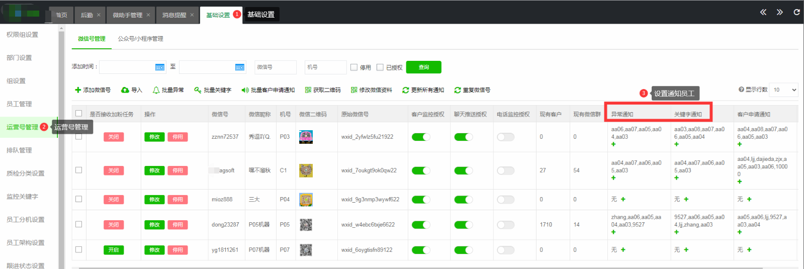Click the page reload icon in top bar
Image resolution: width=804 pixels, height=269 pixels.
(x=796, y=12)
